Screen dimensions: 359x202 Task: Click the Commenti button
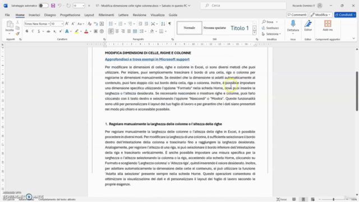(297, 15)
